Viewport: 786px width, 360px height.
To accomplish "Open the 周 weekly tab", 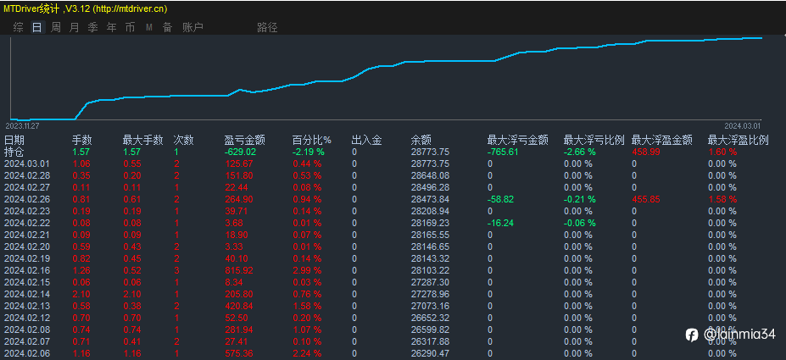I will [56, 28].
